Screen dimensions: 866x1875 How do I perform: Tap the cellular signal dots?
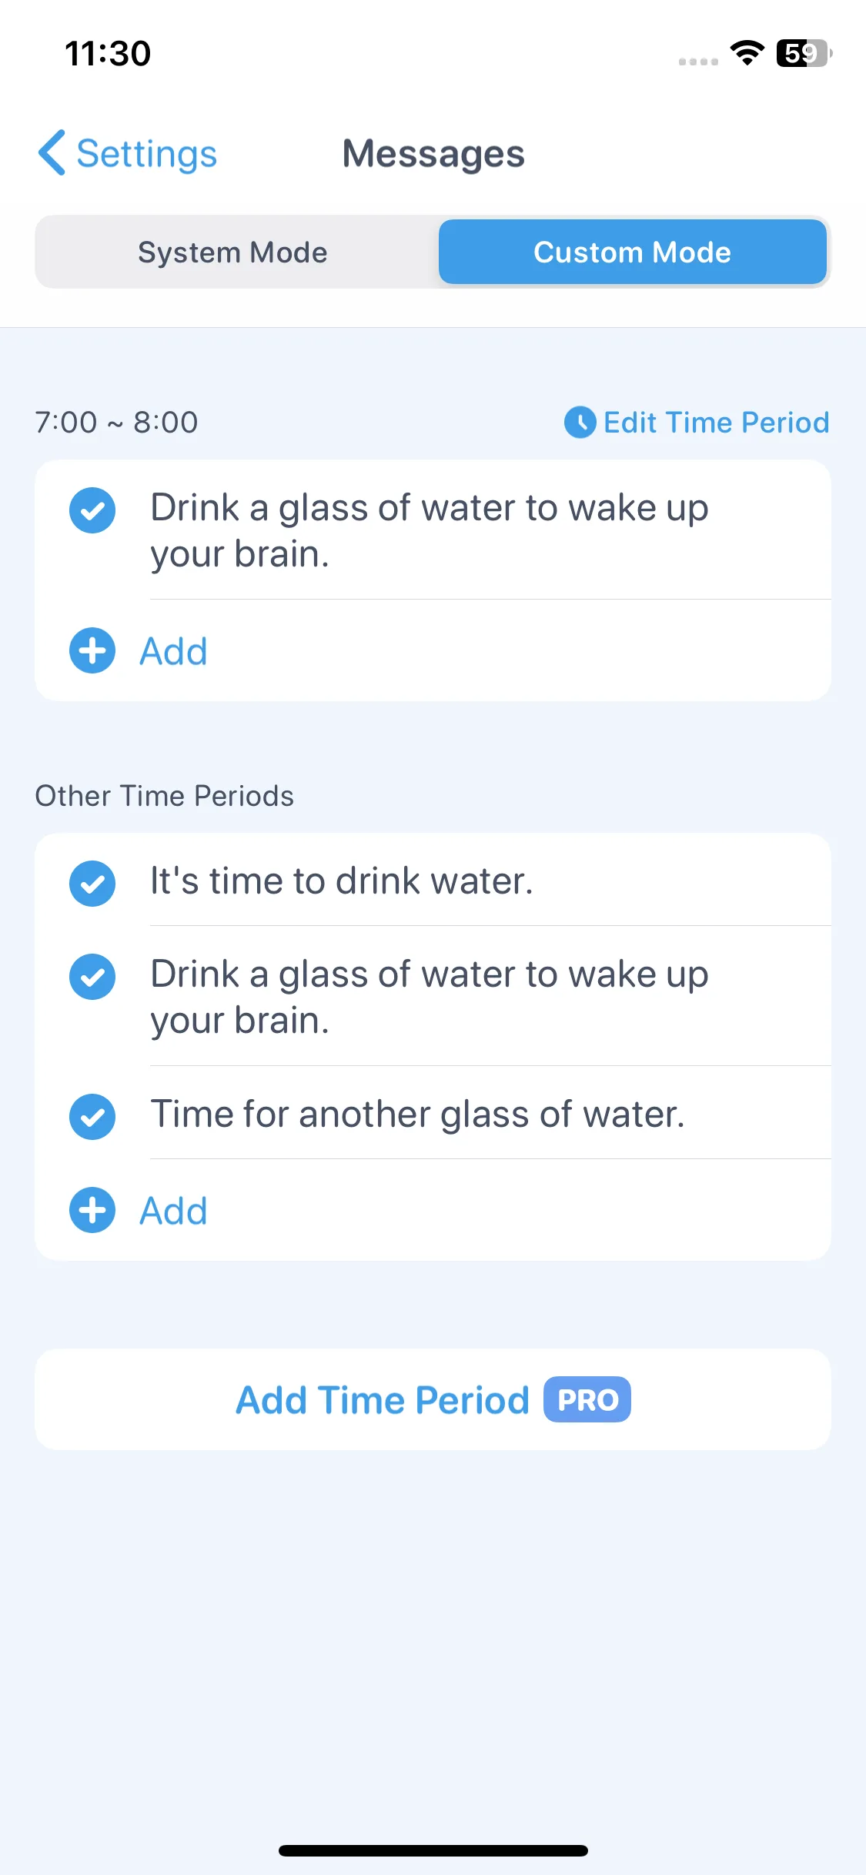(x=698, y=62)
